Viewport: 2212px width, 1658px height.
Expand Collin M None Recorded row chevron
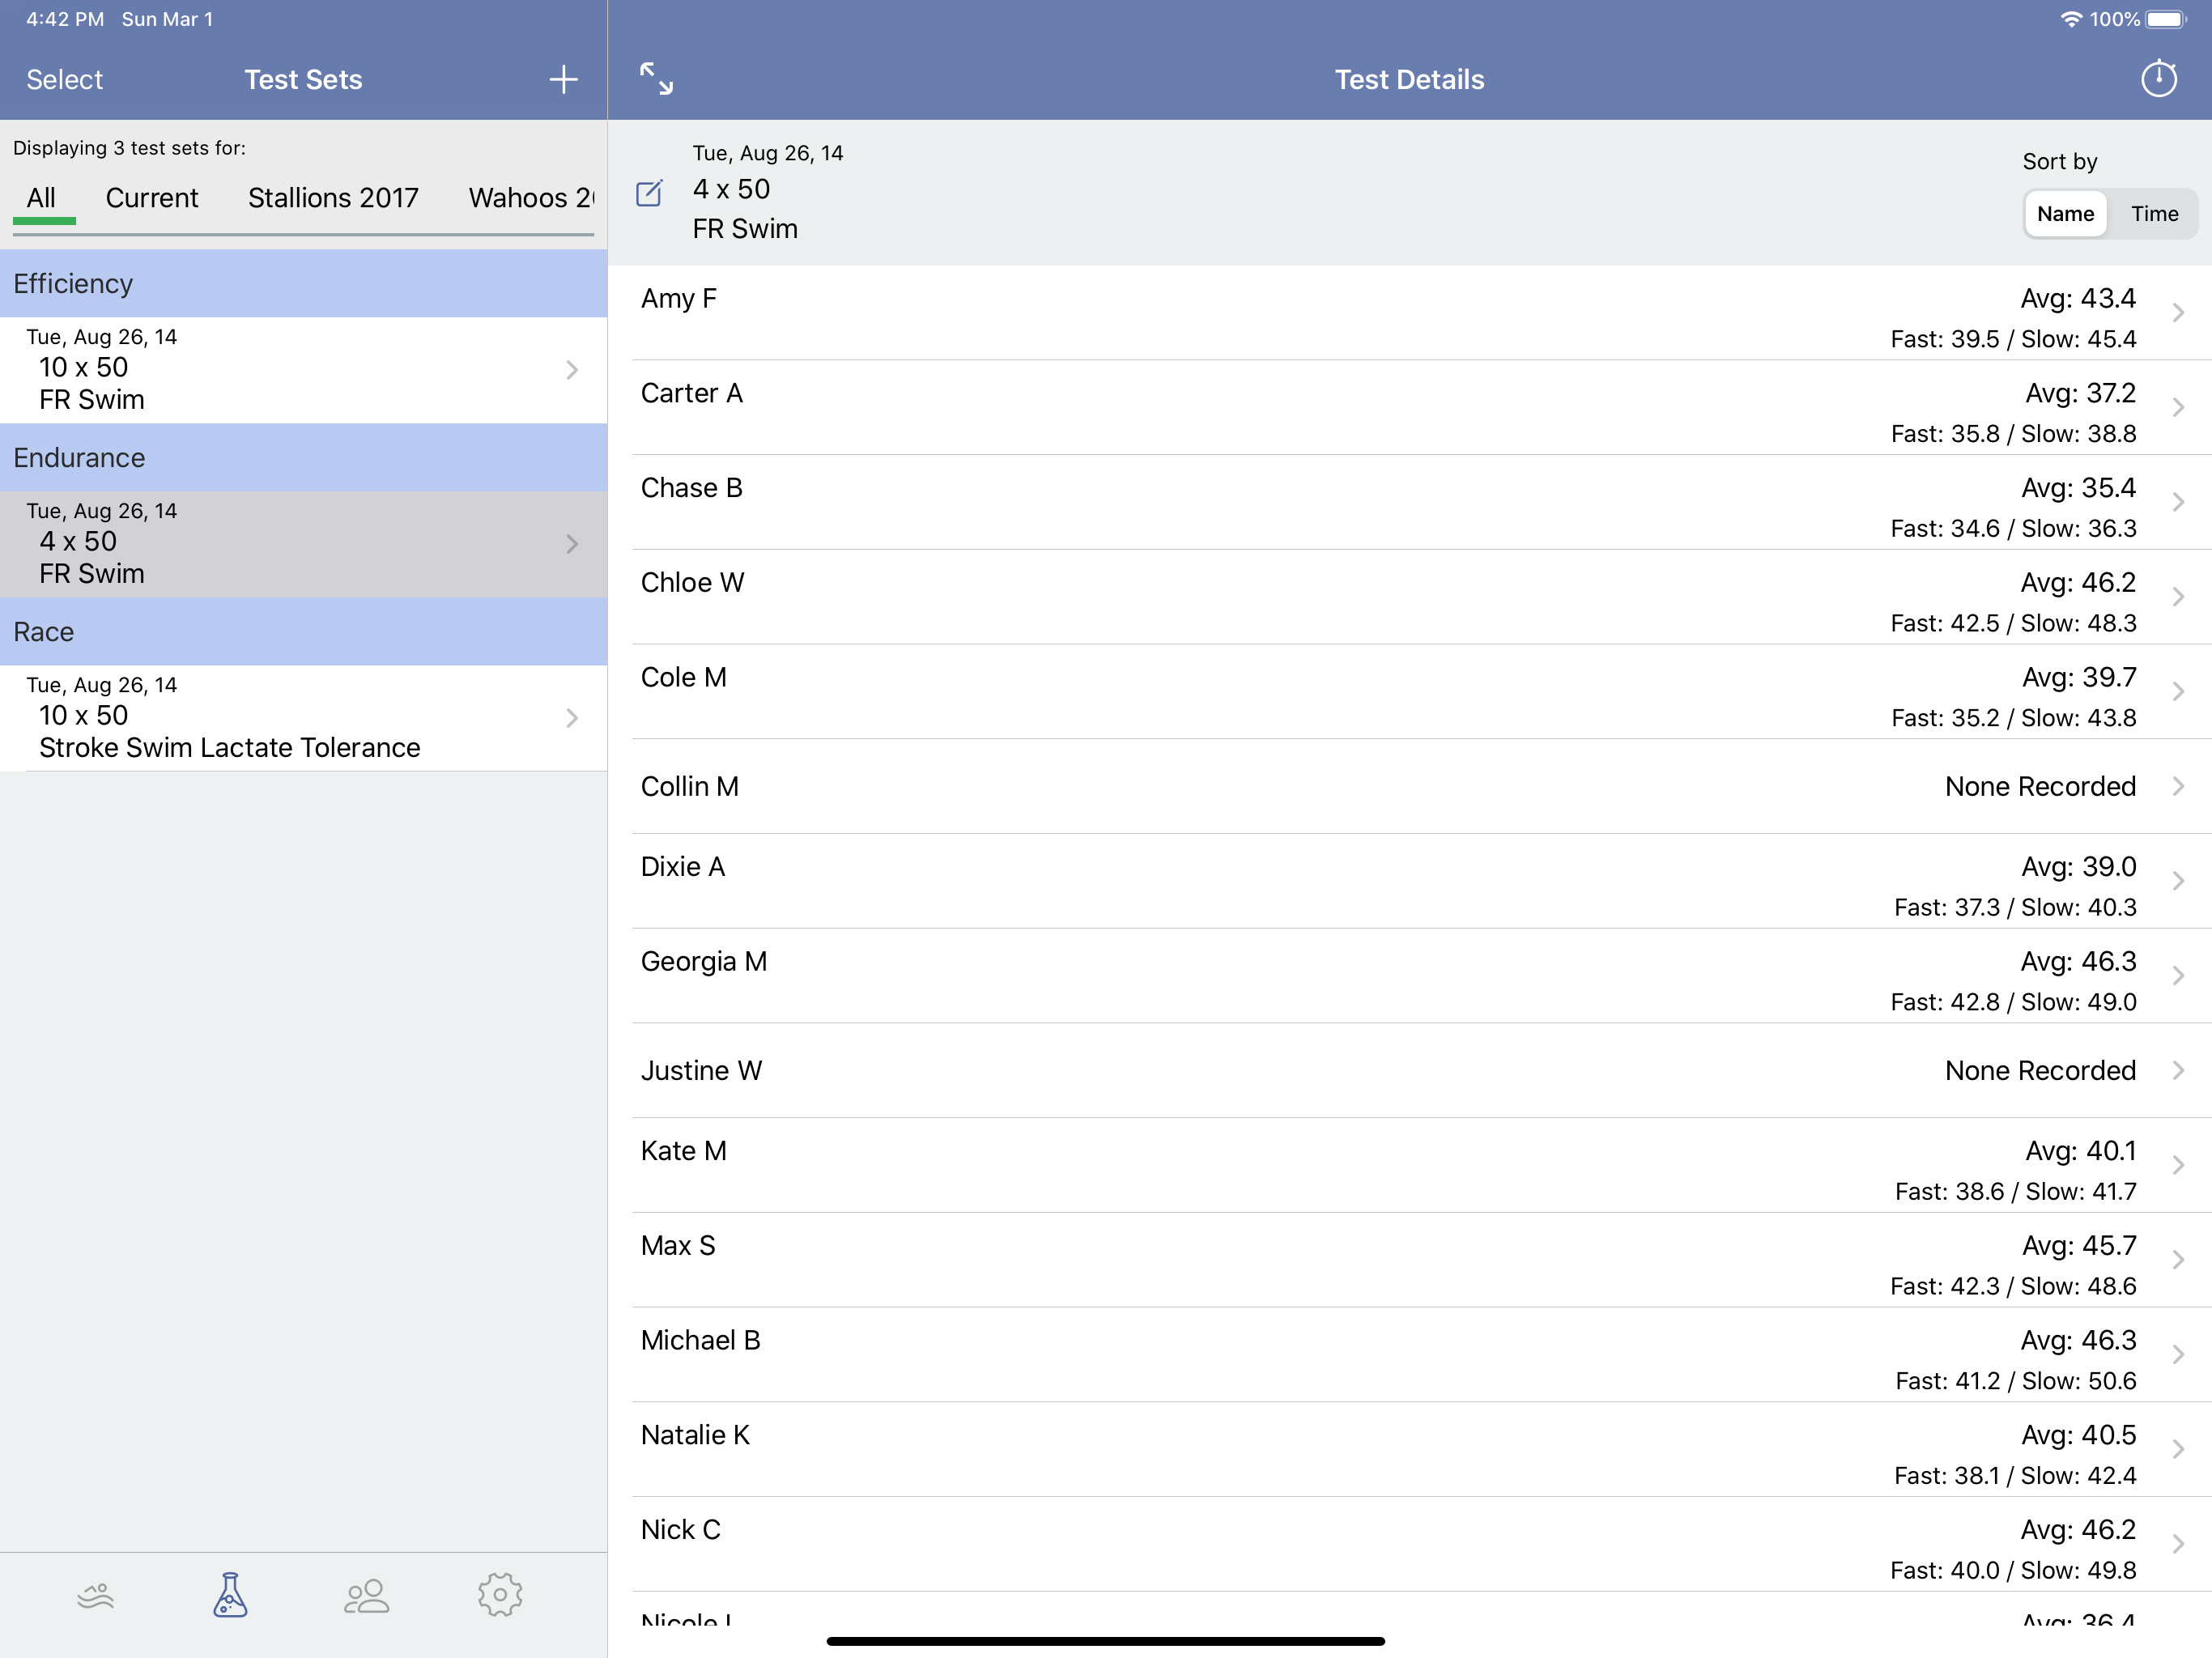pos(2178,787)
